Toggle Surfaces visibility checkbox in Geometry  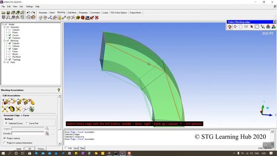tap(10, 38)
